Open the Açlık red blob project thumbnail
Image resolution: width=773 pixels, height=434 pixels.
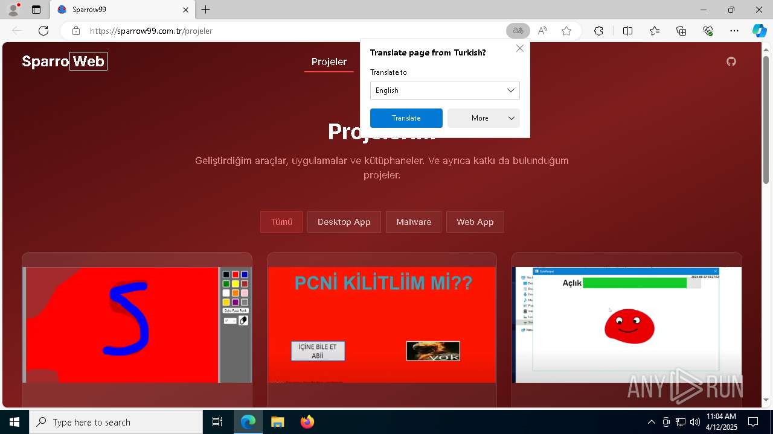(627, 325)
